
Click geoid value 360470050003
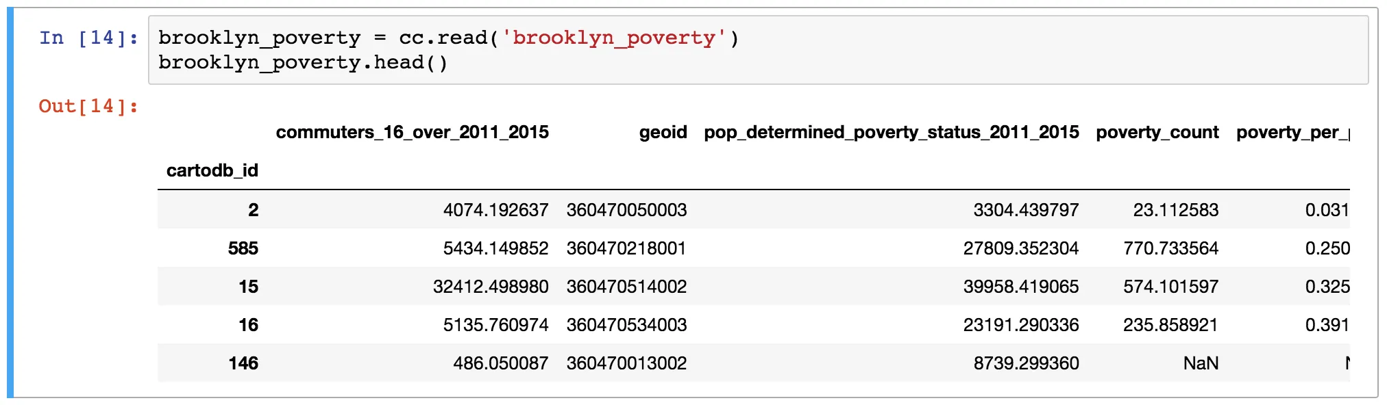(626, 210)
